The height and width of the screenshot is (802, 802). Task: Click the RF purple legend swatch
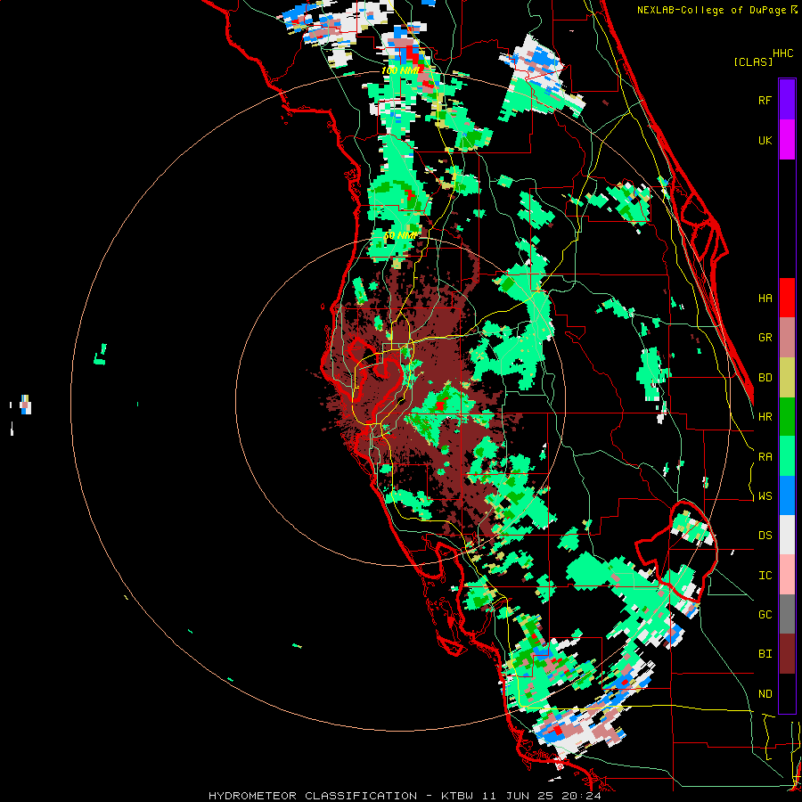pos(787,100)
